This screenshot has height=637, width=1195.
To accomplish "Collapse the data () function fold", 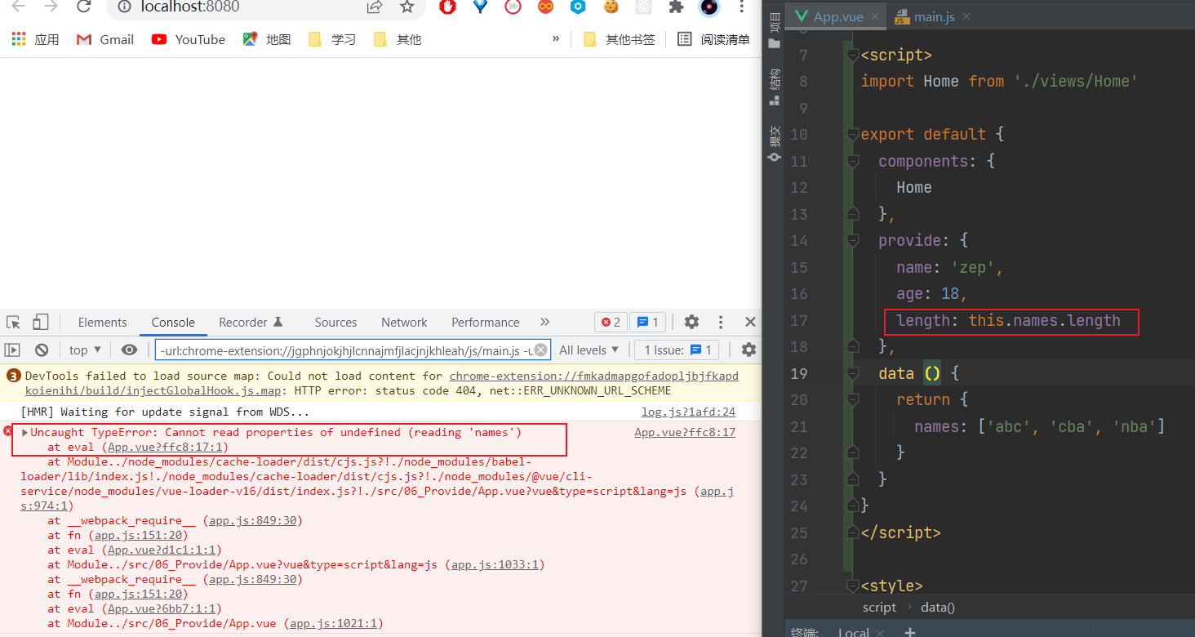I will [853, 373].
